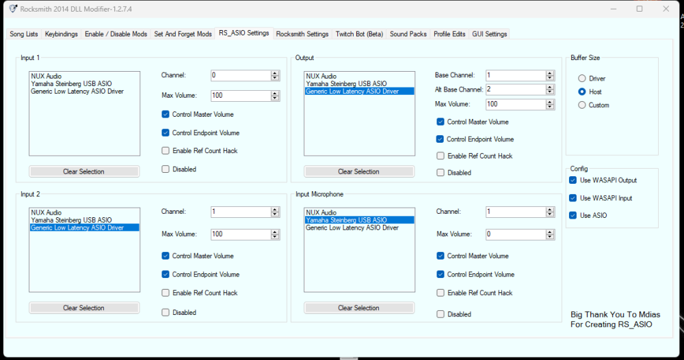The image size is (684, 360).
Task: Switch to the Song Lists tab
Action: [x=24, y=34]
